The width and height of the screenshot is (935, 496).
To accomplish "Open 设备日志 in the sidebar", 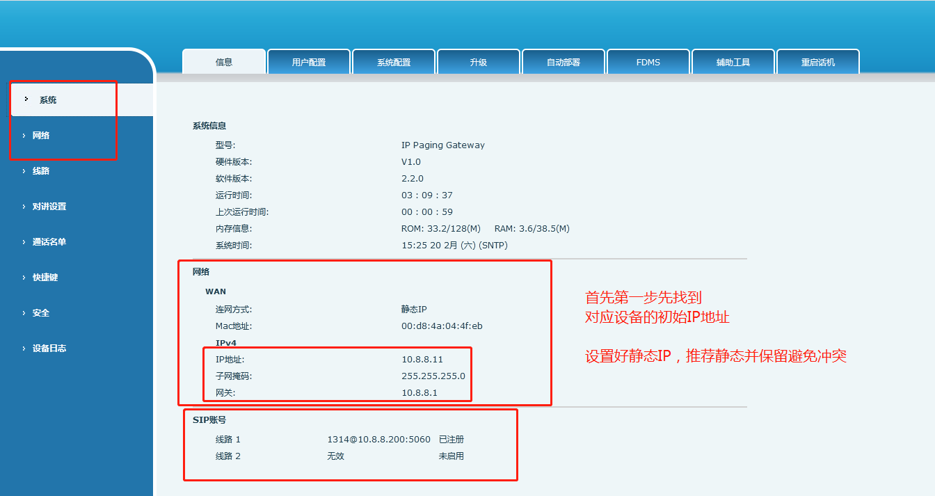I will [x=49, y=349].
